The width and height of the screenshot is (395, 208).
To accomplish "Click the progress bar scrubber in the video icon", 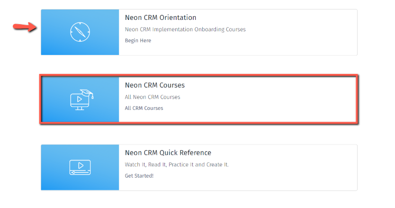I will tap(73, 172).
